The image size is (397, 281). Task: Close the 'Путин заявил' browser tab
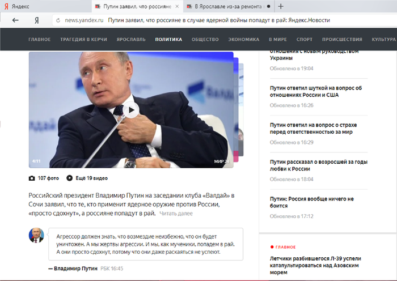pos(177,6)
